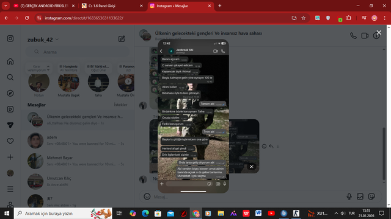Open sidebar search magnifier icon
This screenshot has height=219, width=391.
[10, 77]
